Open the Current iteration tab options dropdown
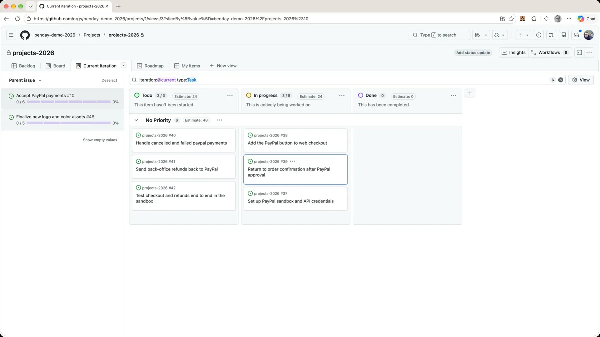 point(123,66)
